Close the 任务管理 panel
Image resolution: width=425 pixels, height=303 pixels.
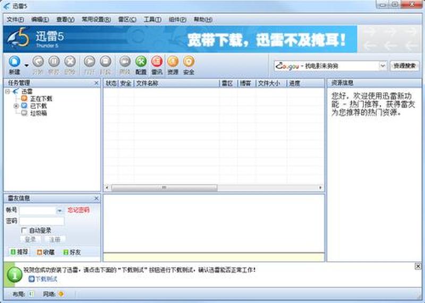click(x=96, y=83)
